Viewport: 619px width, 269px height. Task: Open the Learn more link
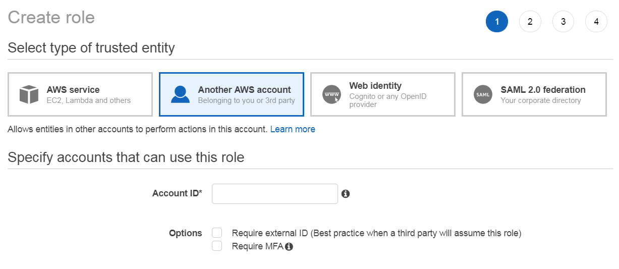(293, 129)
